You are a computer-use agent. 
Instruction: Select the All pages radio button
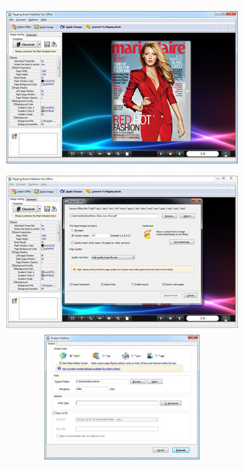tap(72, 230)
